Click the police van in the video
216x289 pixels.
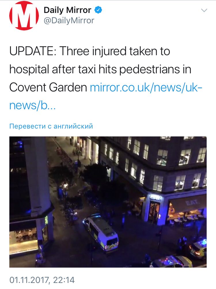click(101, 233)
